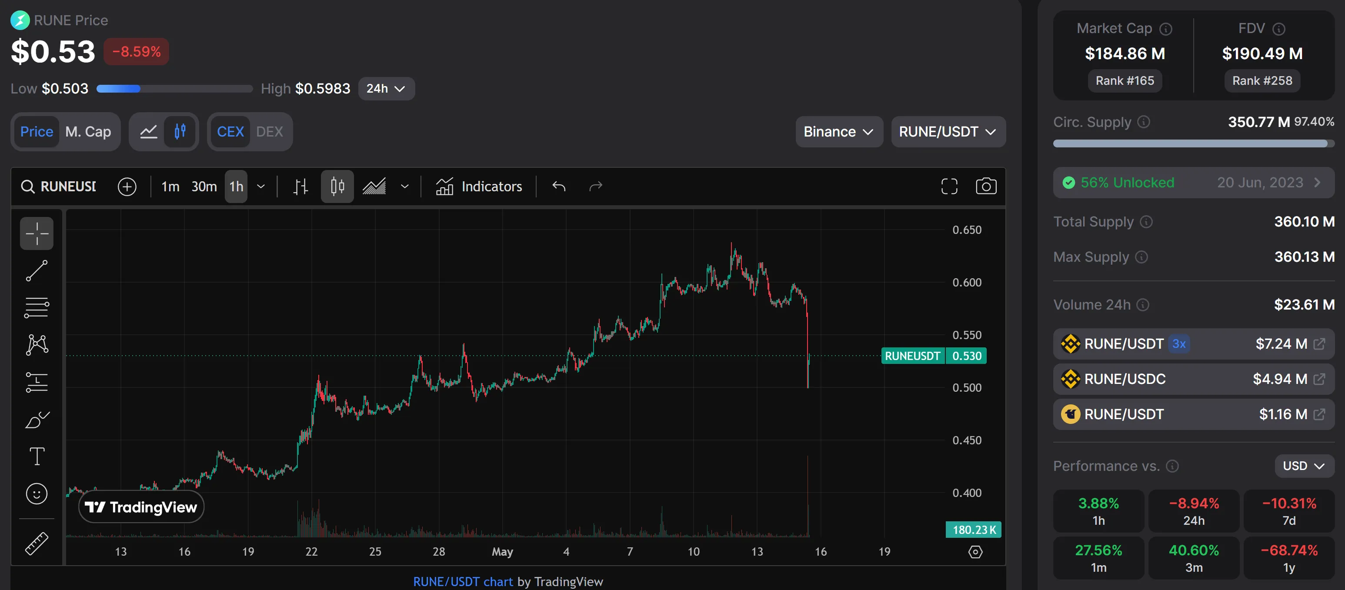Switch chart to M. Cap view
This screenshot has height=590, width=1345.
[88, 132]
